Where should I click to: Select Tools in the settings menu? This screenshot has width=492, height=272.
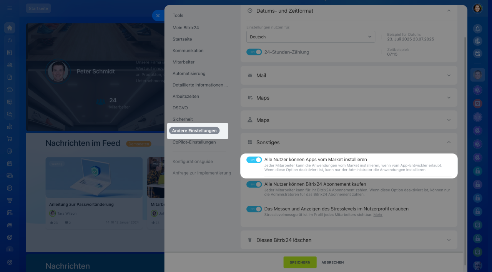coord(178,15)
